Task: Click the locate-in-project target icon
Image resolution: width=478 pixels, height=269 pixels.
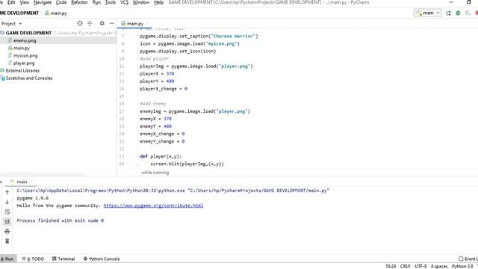Action: click(x=80, y=23)
